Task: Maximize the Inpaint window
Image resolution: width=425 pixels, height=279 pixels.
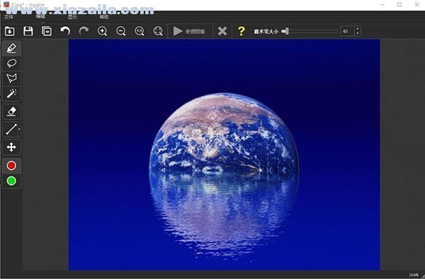Action: coord(399,5)
